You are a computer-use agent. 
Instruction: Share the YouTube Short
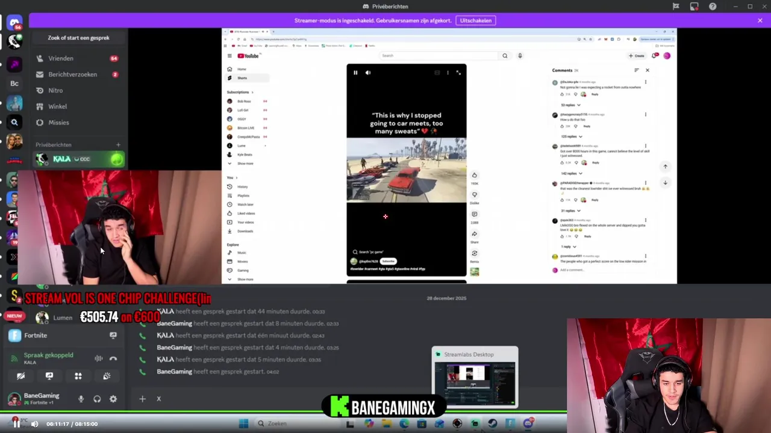pyautogui.click(x=475, y=234)
